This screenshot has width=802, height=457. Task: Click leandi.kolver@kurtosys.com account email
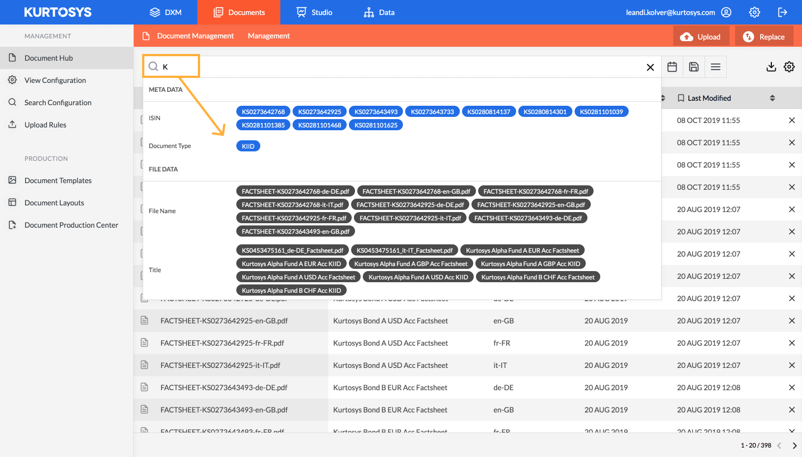click(x=670, y=12)
